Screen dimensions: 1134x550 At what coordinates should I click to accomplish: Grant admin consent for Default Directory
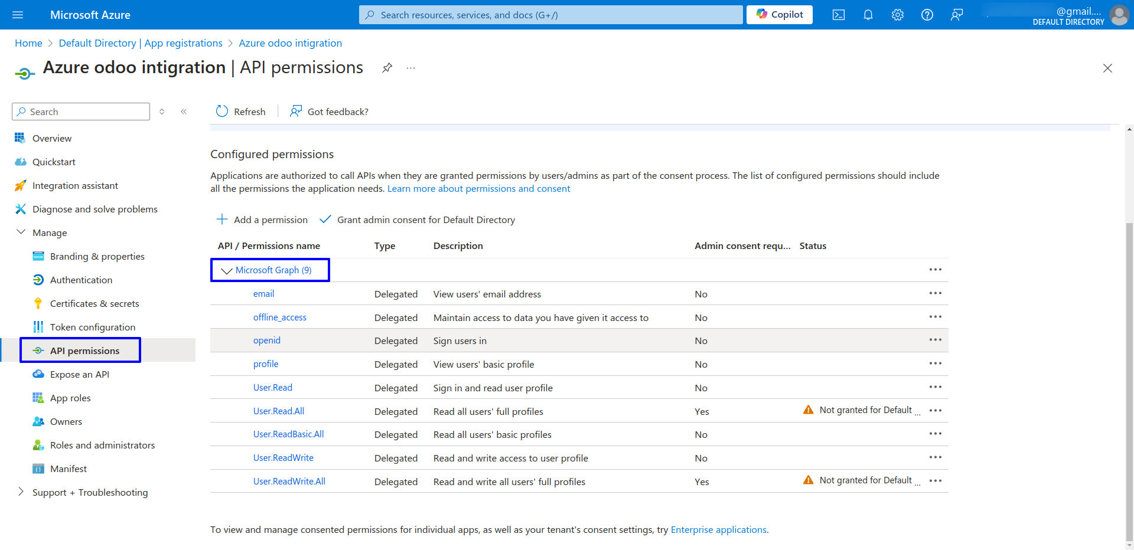[417, 220]
